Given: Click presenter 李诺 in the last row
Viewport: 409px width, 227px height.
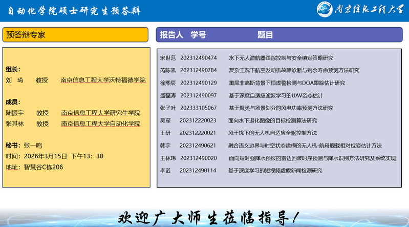Looking at the screenshot, I should tap(165, 171).
